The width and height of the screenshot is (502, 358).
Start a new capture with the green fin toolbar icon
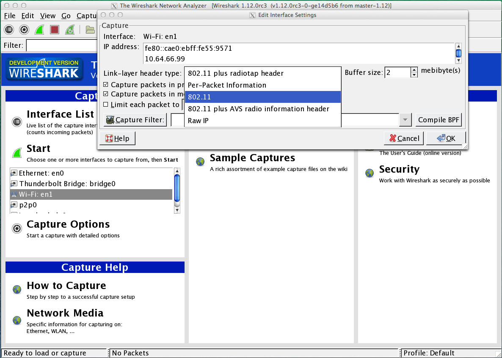click(x=39, y=30)
